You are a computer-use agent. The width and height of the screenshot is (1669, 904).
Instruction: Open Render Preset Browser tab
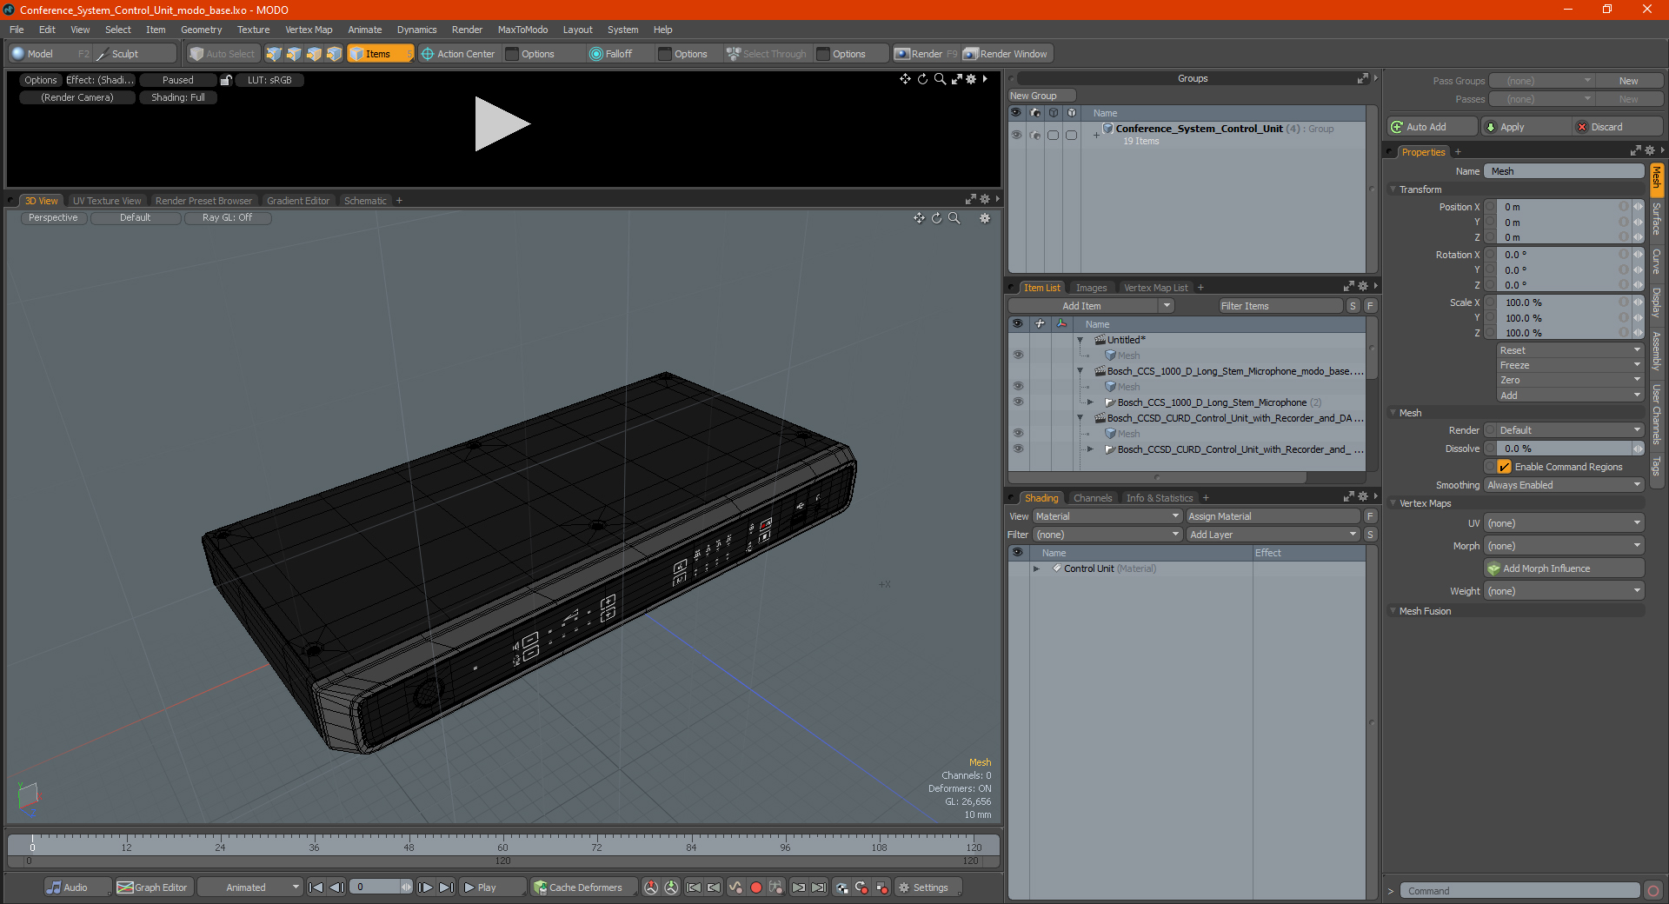click(x=203, y=201)
